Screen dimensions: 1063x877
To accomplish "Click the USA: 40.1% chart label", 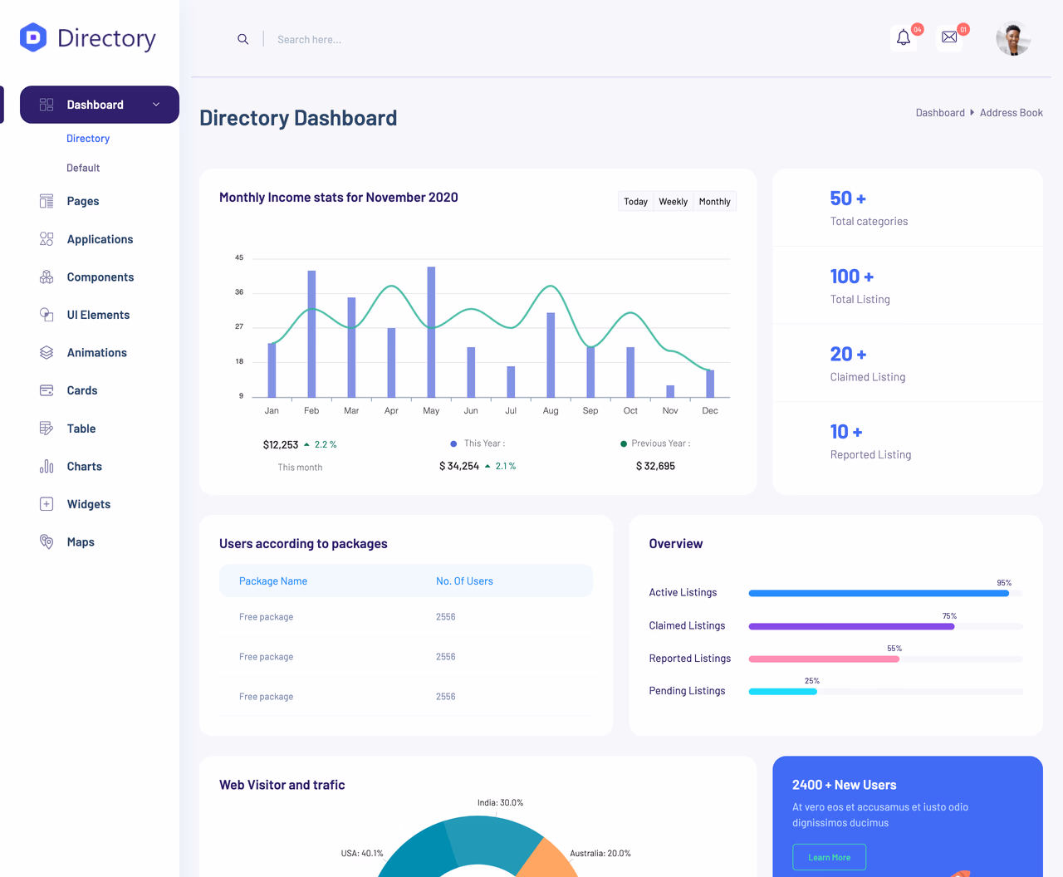I will coord(362,853).
